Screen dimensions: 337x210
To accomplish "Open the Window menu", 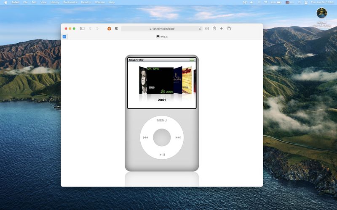I will (x=100, y=3).
